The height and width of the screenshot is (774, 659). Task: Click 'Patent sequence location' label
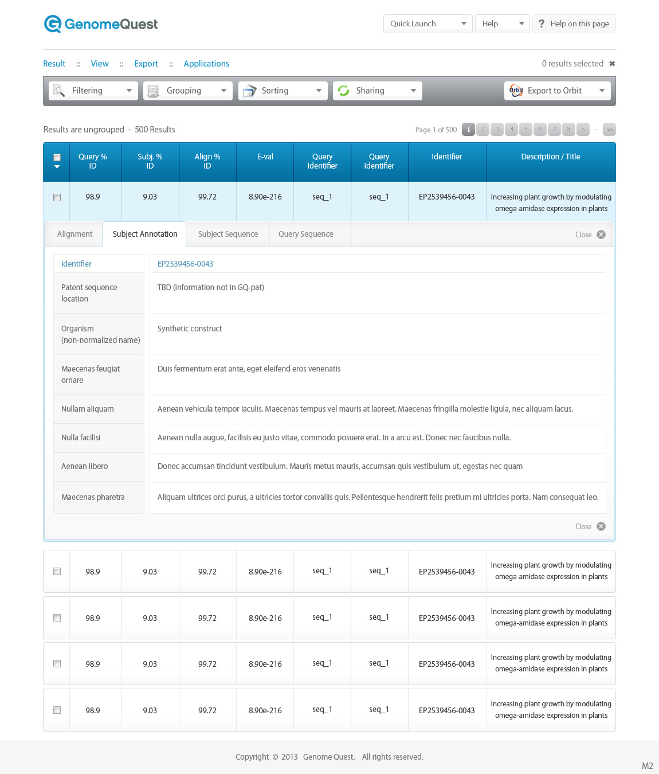point(89,293)
